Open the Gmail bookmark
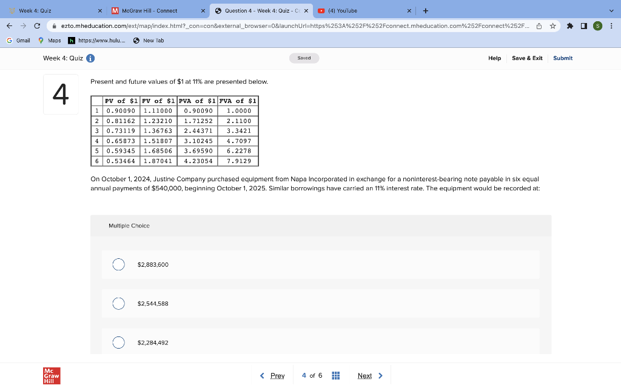This screenshot has height=388, width=621. point(19,41)
